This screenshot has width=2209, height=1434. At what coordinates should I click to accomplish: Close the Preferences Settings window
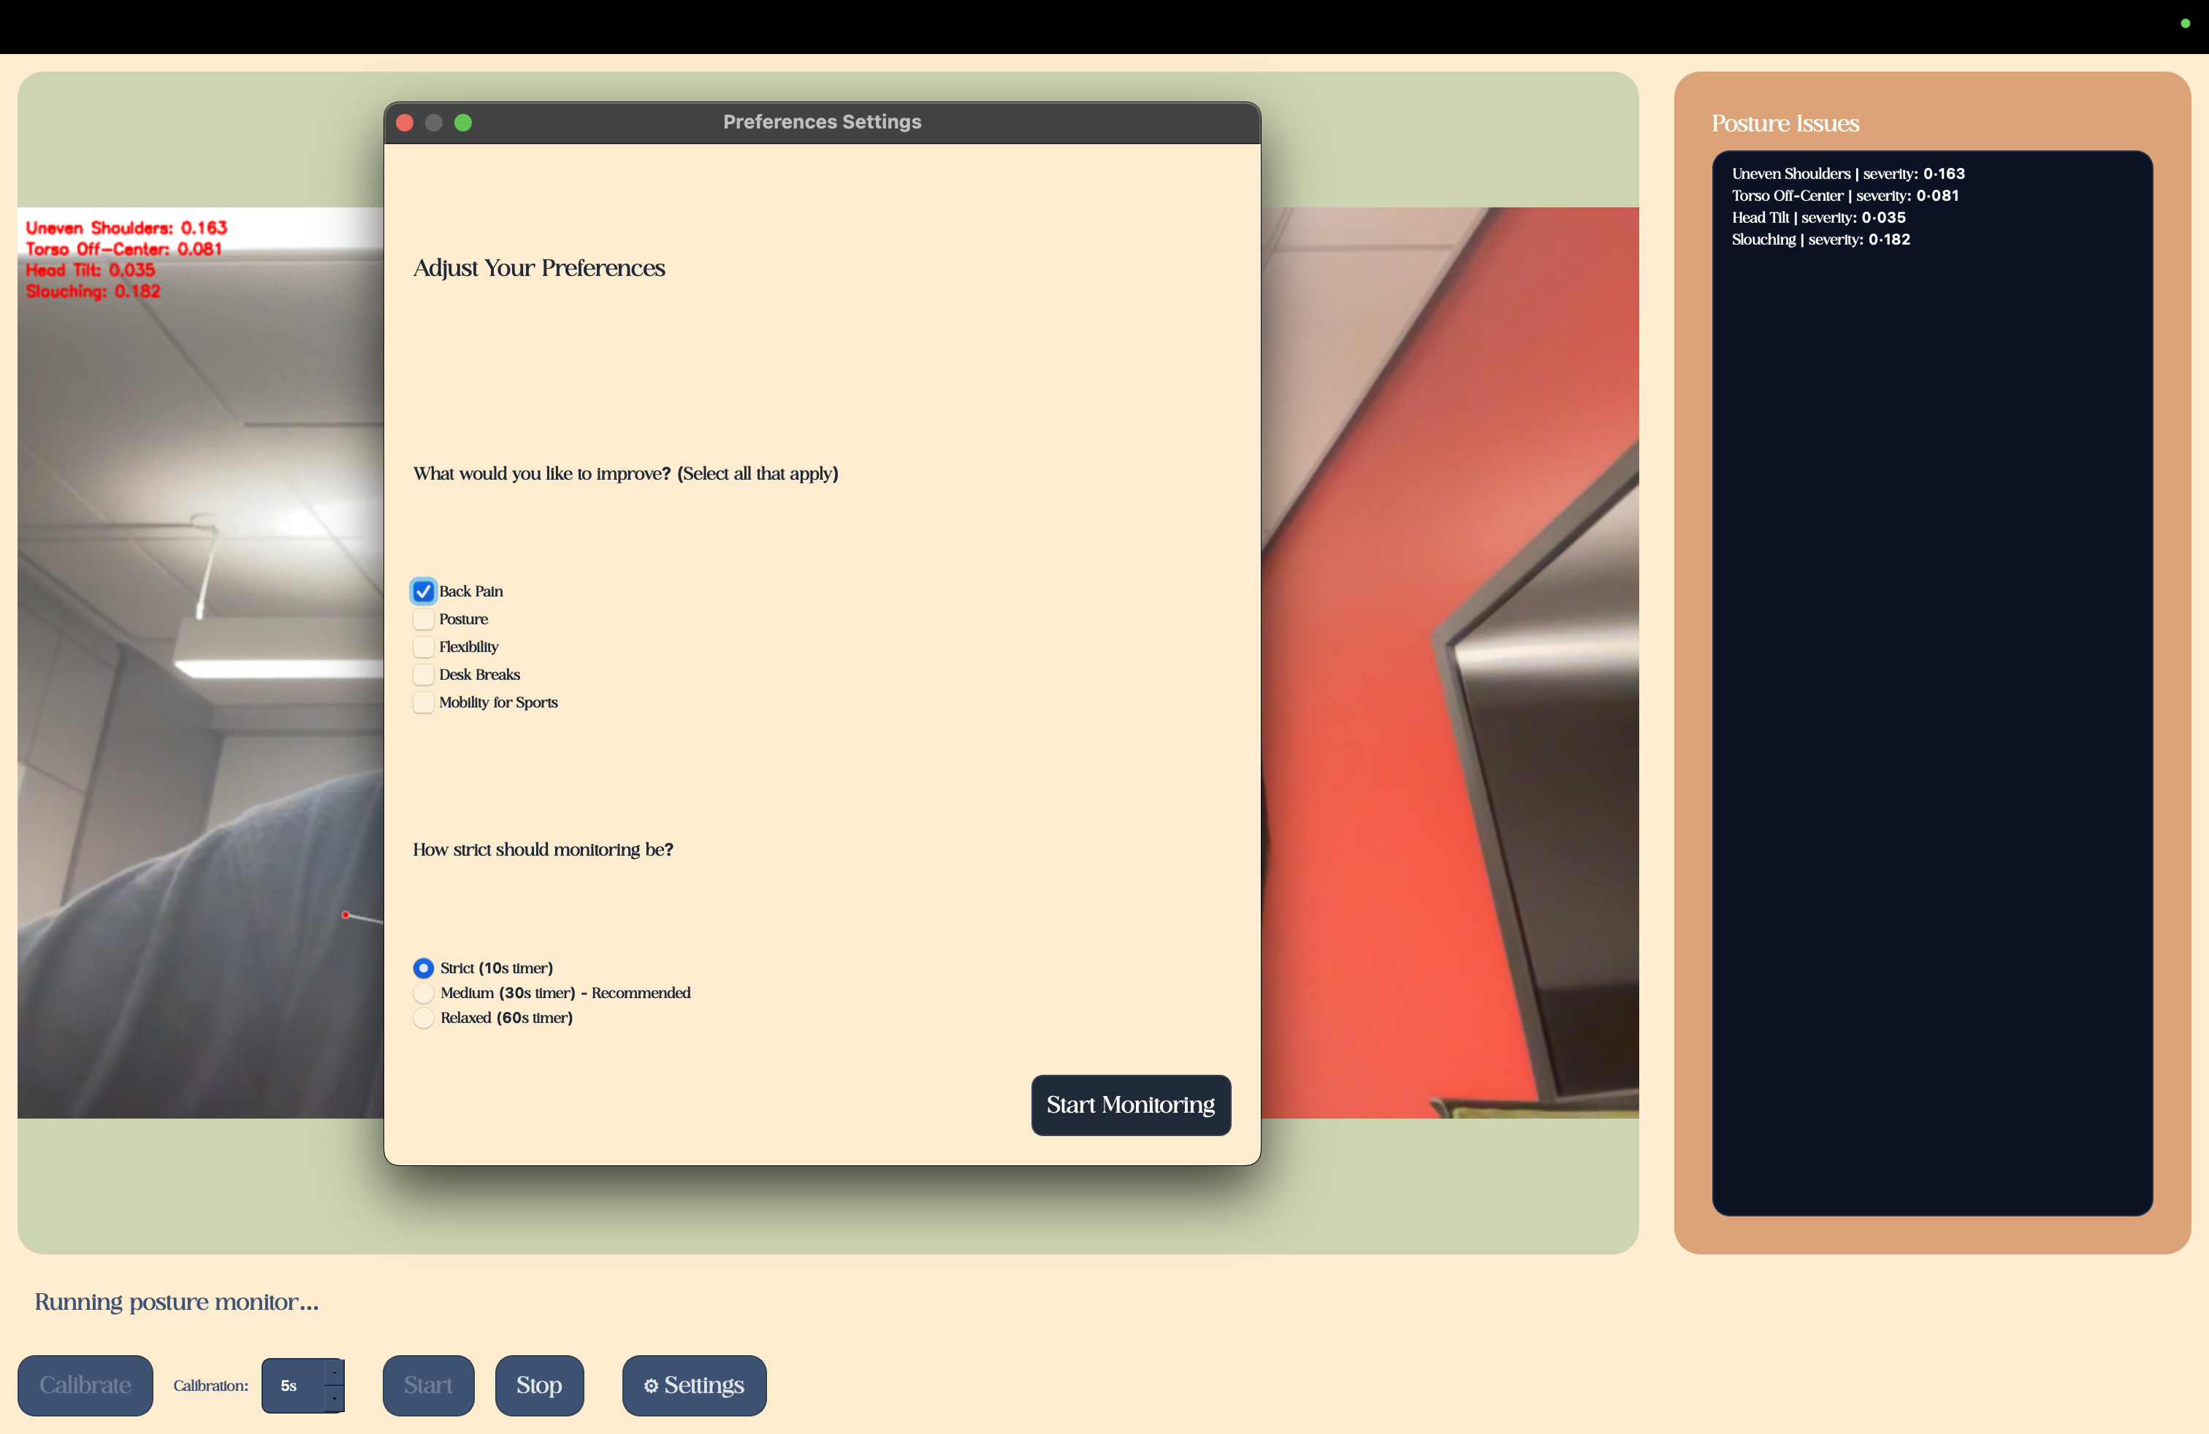pos(405,123)
